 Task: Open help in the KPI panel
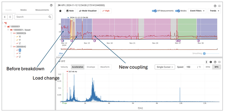coord(215,6)
